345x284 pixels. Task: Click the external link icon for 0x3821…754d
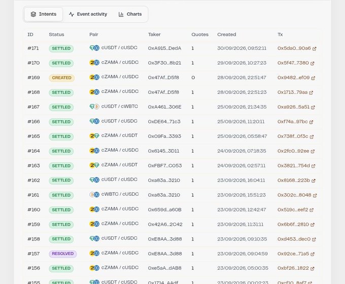click(314, 166)
